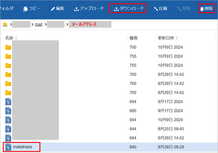
Task: Open the アップロード (Upload) button
Action: coord(89,9)
